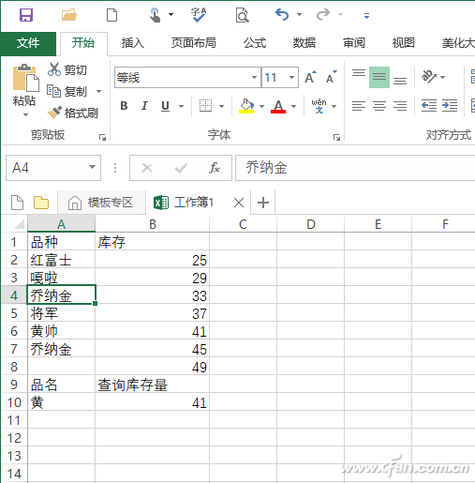This screenshot has width=475, height=483.
Task: Insert function fx icon in formula bar
Action: [215, 168]
